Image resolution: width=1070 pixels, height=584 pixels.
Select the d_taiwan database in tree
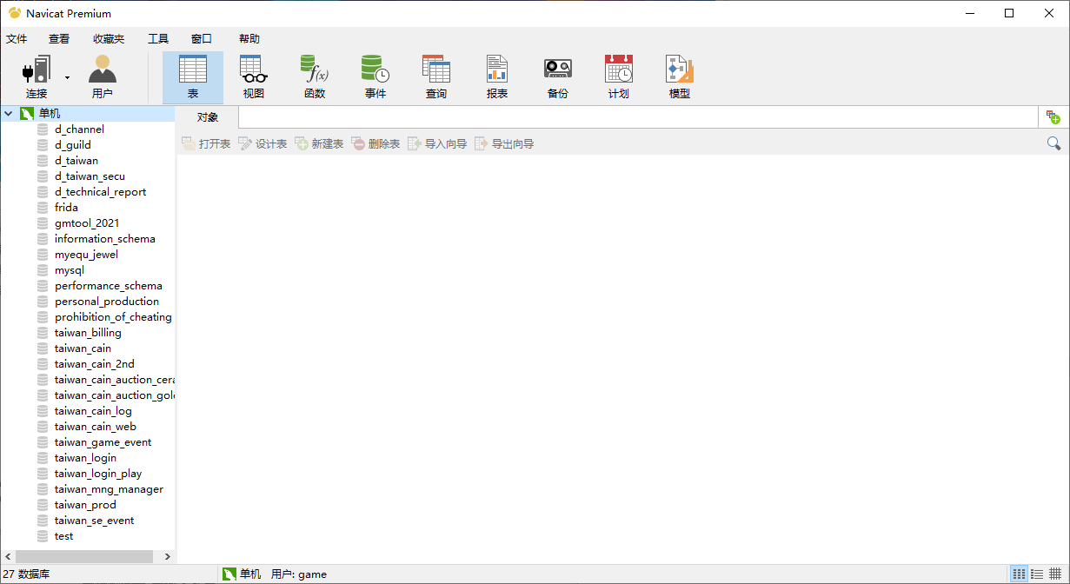pos(76,161)
